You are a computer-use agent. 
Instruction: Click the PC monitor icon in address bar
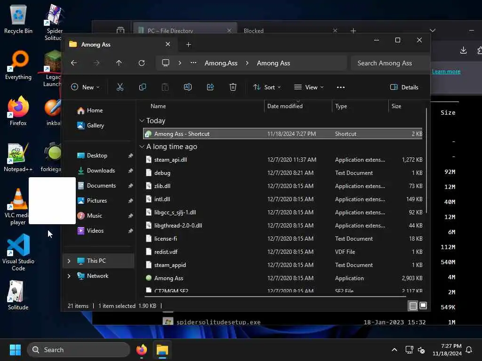point(166,63)
